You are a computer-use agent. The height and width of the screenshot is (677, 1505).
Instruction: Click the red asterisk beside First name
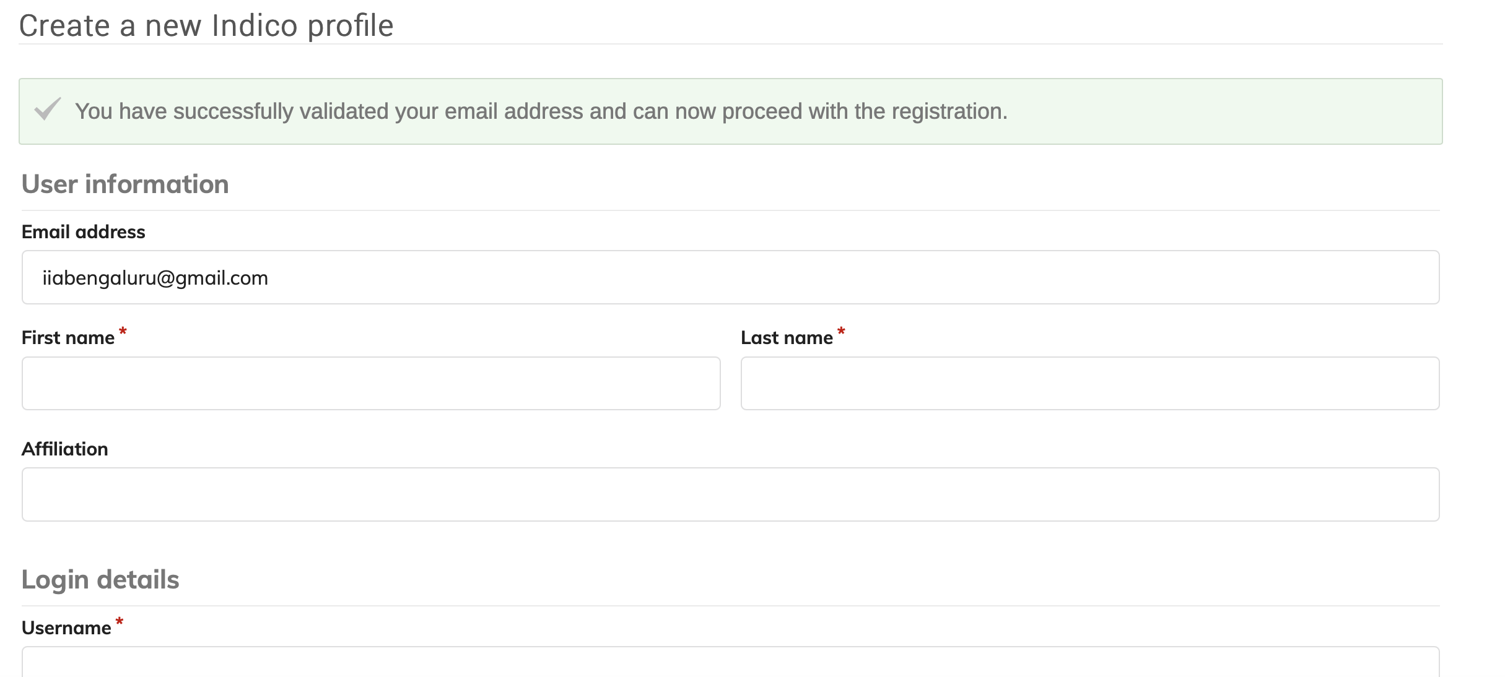pyautogui.click(x=123, y=332)
